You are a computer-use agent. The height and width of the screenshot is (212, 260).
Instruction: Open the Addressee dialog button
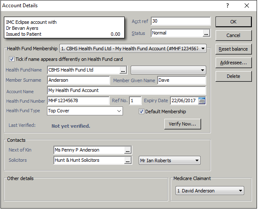[233, 63]
